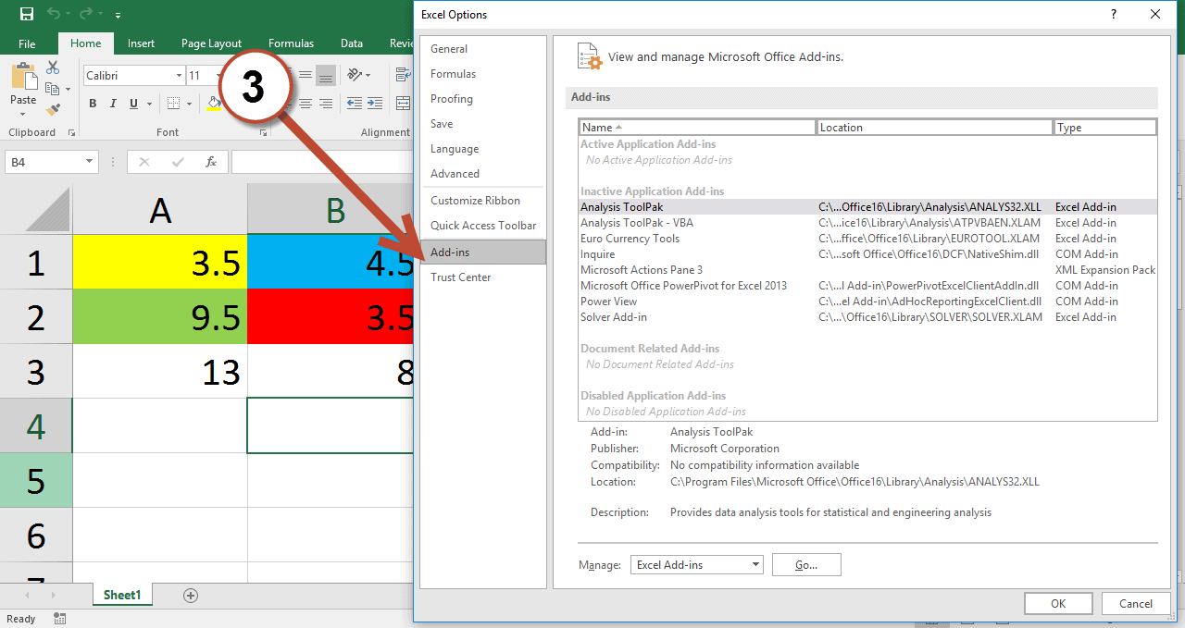The image size is (1185, 628).
Task: Open the Formulas category in Excel Options
Action: tap(482, 74)
